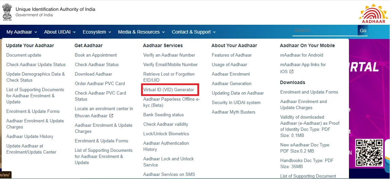Click Unique Identification Authority of India title
390x179 pixels.
coord(56,9)
